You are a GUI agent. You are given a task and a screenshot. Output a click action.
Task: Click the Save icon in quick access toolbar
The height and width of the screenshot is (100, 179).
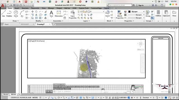coord(14,5)
